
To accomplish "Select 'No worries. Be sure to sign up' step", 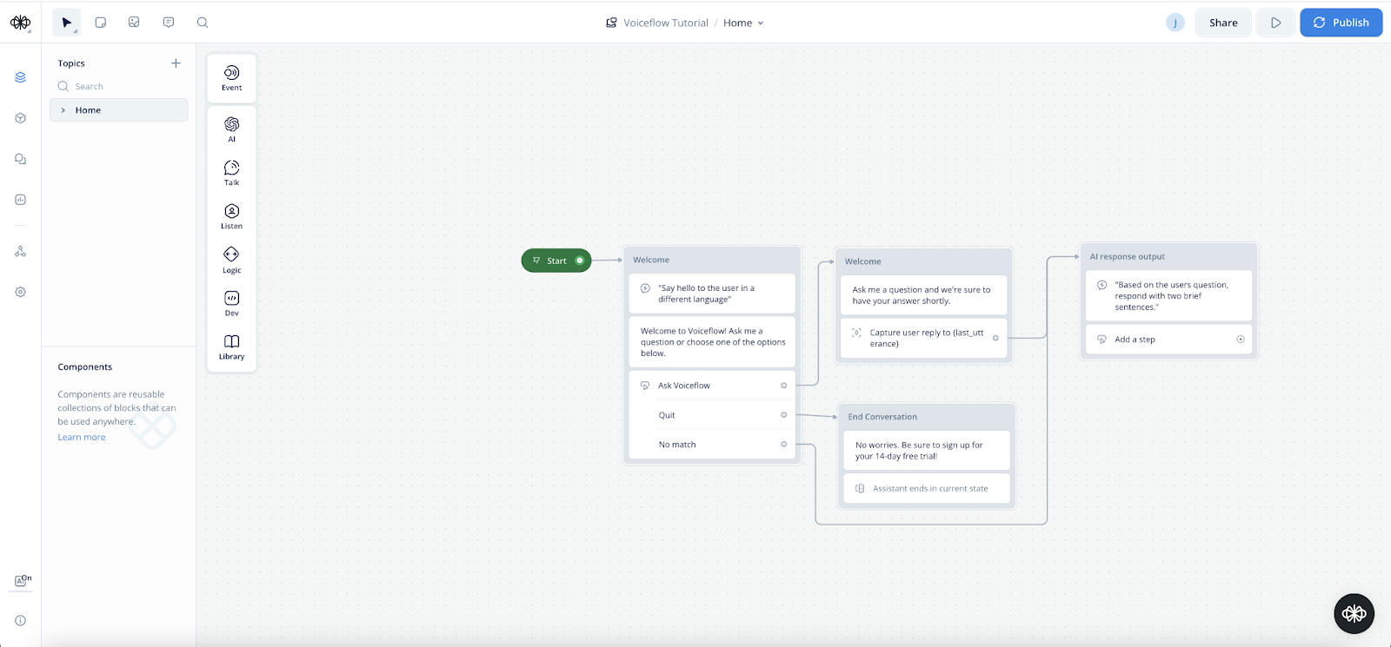I will [928, 451].
